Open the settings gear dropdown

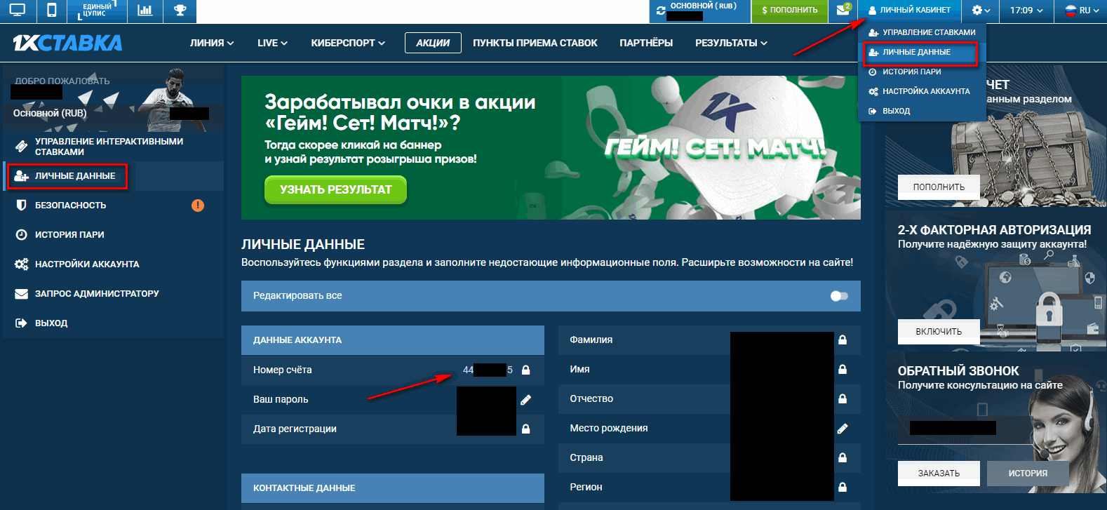point(981,11)
